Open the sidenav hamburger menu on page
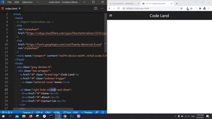 pyautogui.click(x=111, y=16)
